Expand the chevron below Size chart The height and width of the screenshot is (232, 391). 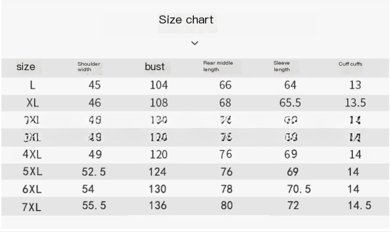pyautogui.click(x=195, y=43)
